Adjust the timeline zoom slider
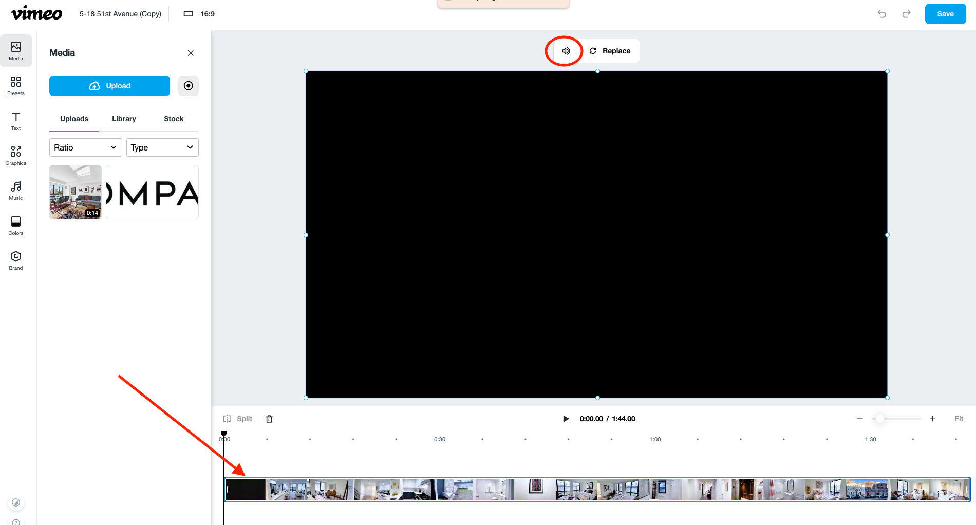Viewport: 976px width, 525px height. [x=880, y=419]
